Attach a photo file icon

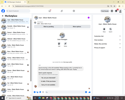click(x=37, y=92)
